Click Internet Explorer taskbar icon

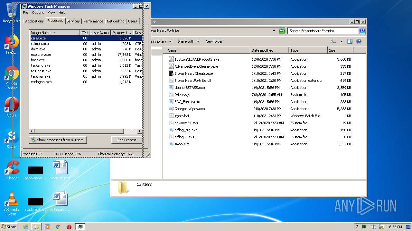(26, 227)
